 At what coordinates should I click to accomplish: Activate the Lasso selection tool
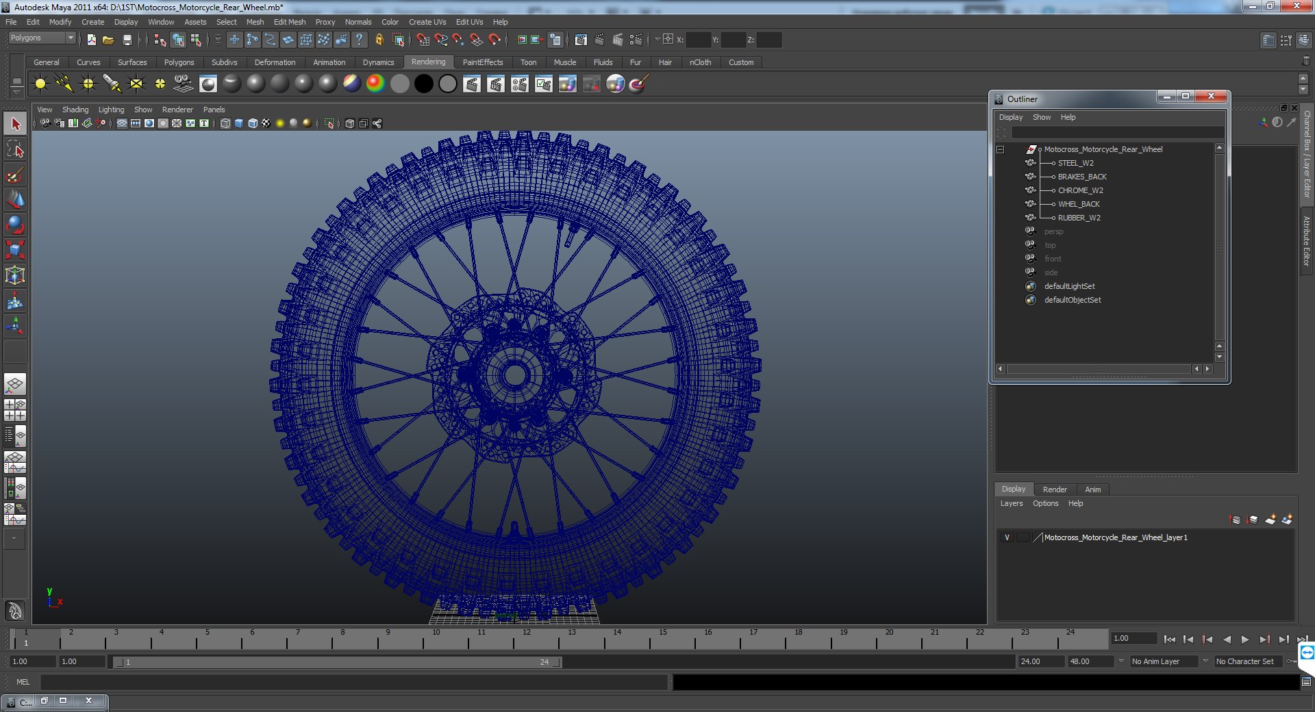coord(15,149)
